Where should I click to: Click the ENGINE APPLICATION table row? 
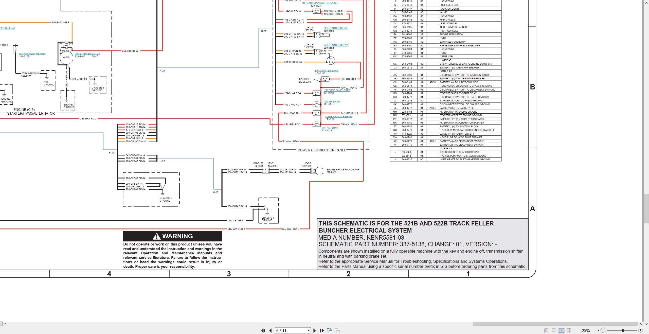(x=445, y=34)
